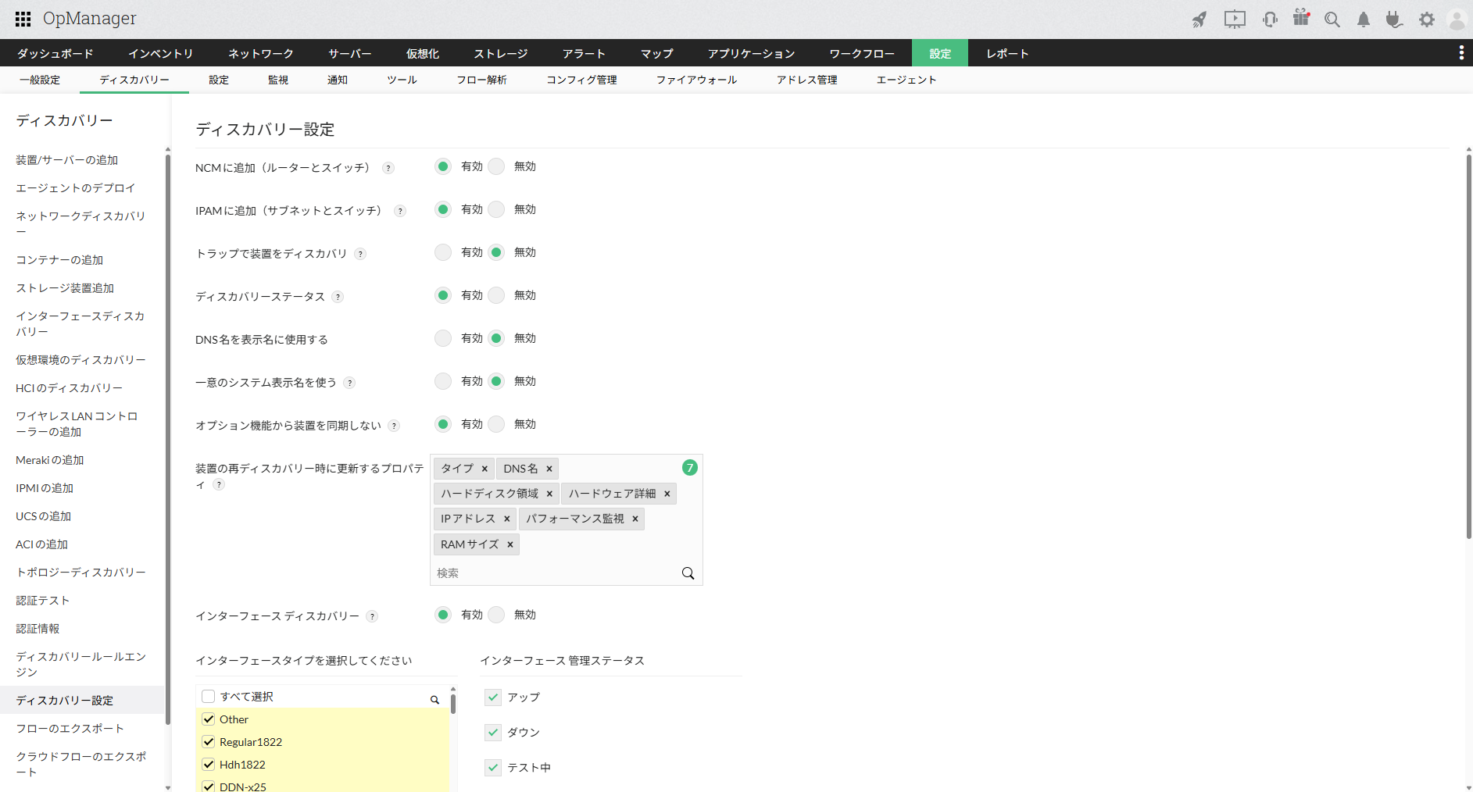Switch to the 一般設定 sub-tab
Screen dimensions: 1473x792
(40, 80)
